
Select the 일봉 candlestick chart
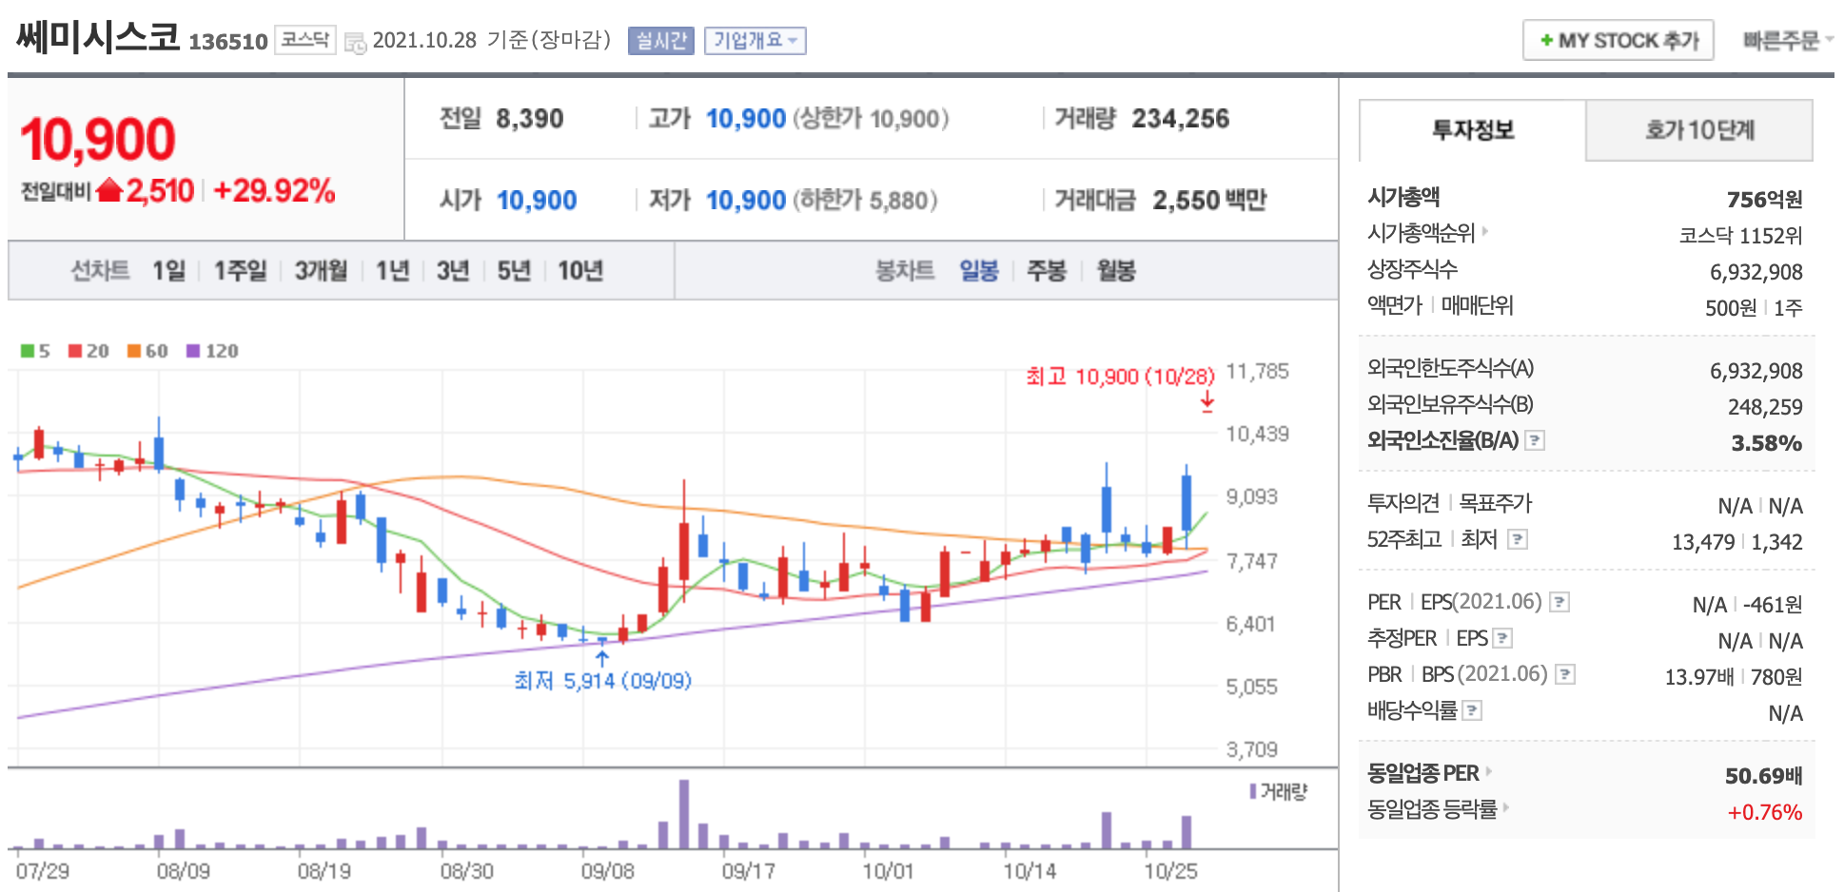[x=979, y=271]
